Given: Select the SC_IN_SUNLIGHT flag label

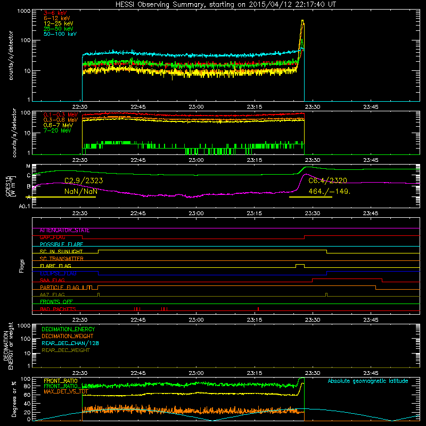Looking at the screenshot, I should [x=61, y=251].
